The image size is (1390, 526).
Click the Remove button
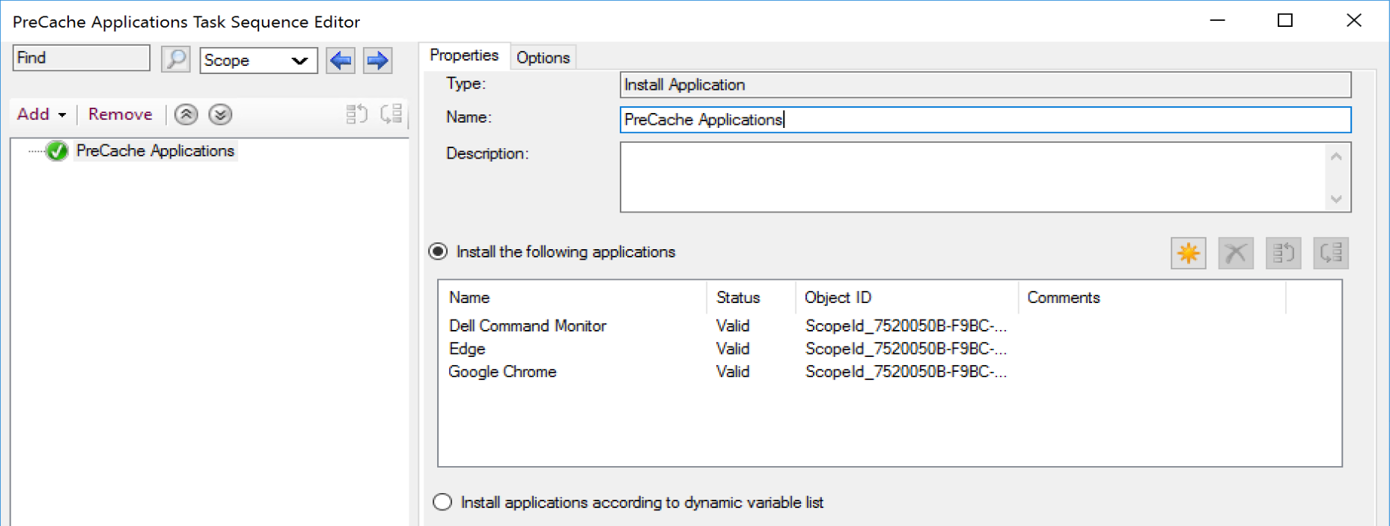point(120,114)
